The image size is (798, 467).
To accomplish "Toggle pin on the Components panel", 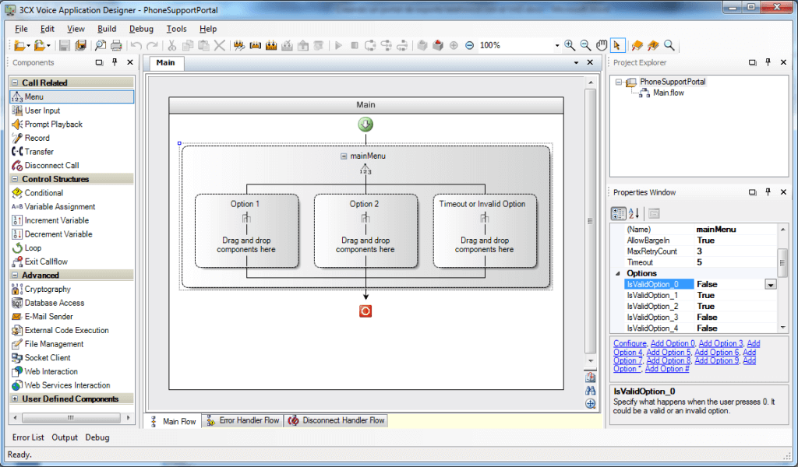I will click(x=115, y=62).
